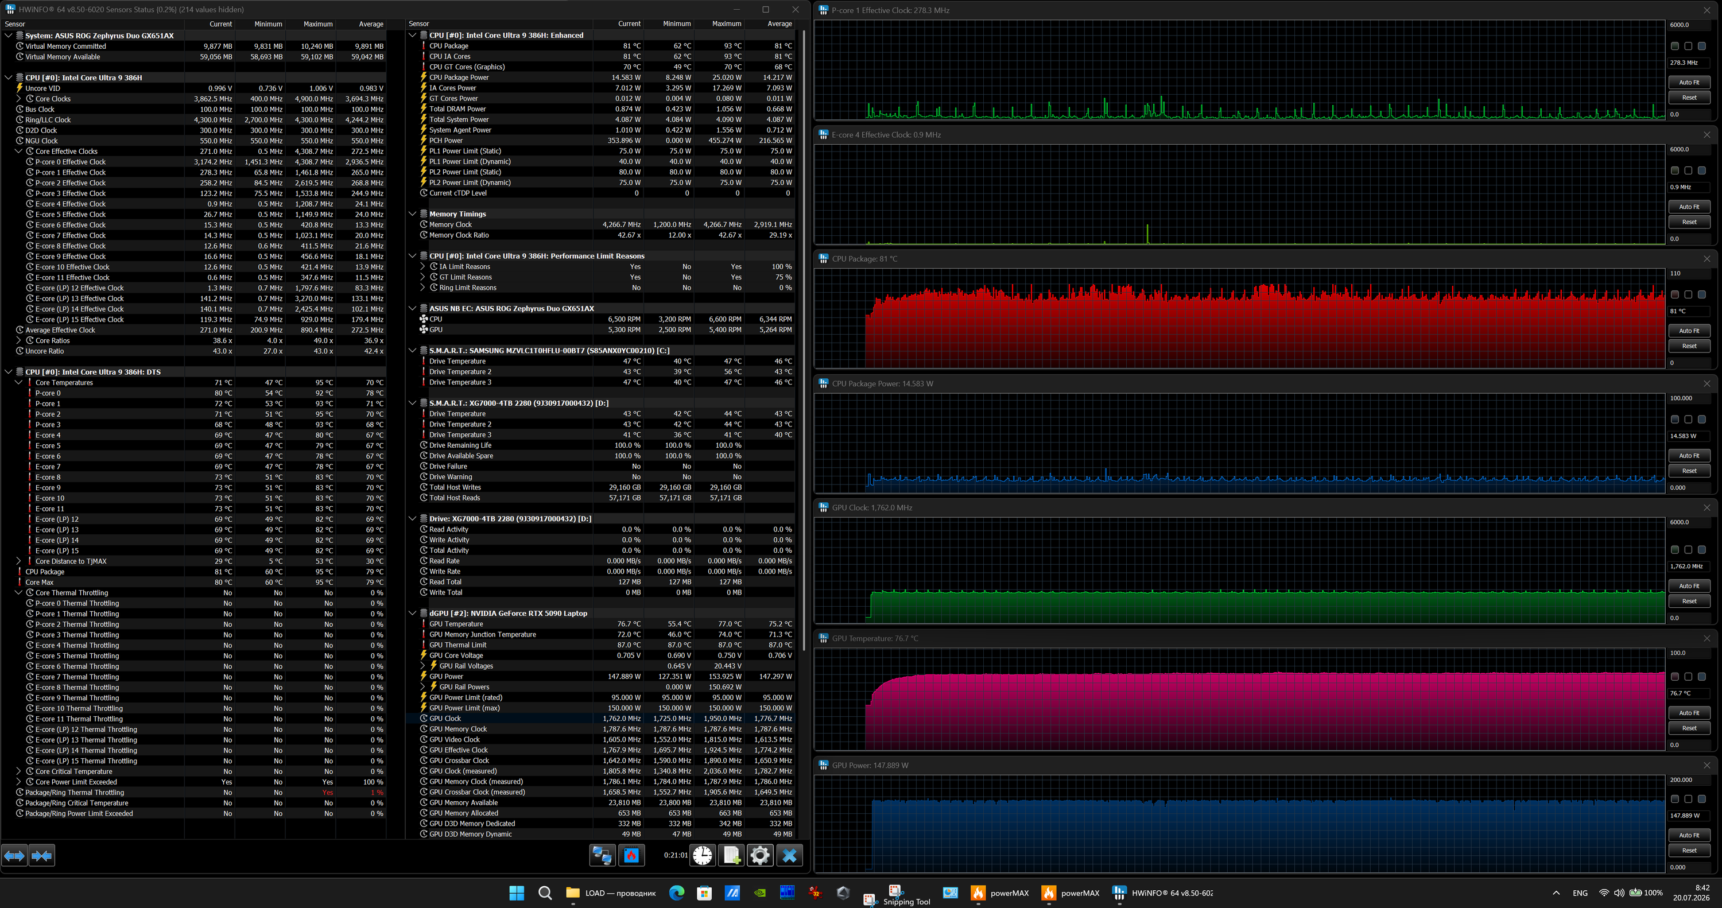Viewport: 1722px width, 908px height.
Task: Open the remote network monitors icon
Action: (x=602, y=855)
